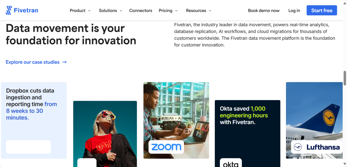Click the Book demo now link
The height and width of the screenshot is (167, 347).
click(264, 10)
